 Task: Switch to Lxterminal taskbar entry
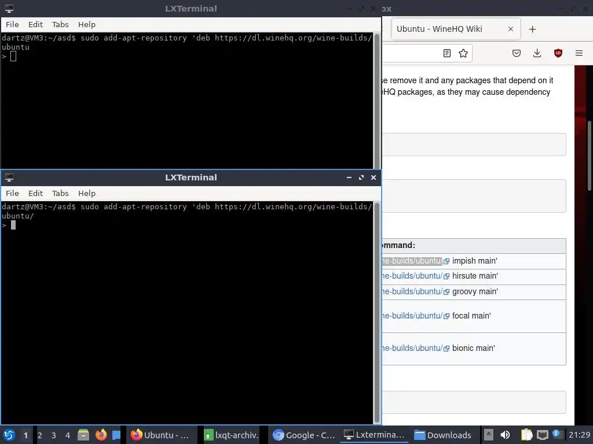[x=374, y=435]
